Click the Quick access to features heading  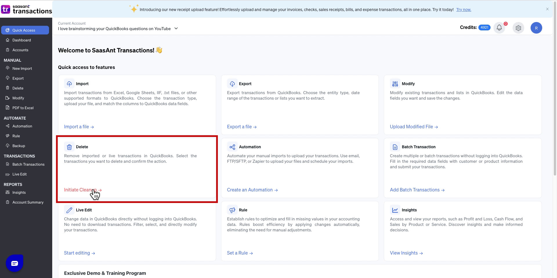pos(86,67)
